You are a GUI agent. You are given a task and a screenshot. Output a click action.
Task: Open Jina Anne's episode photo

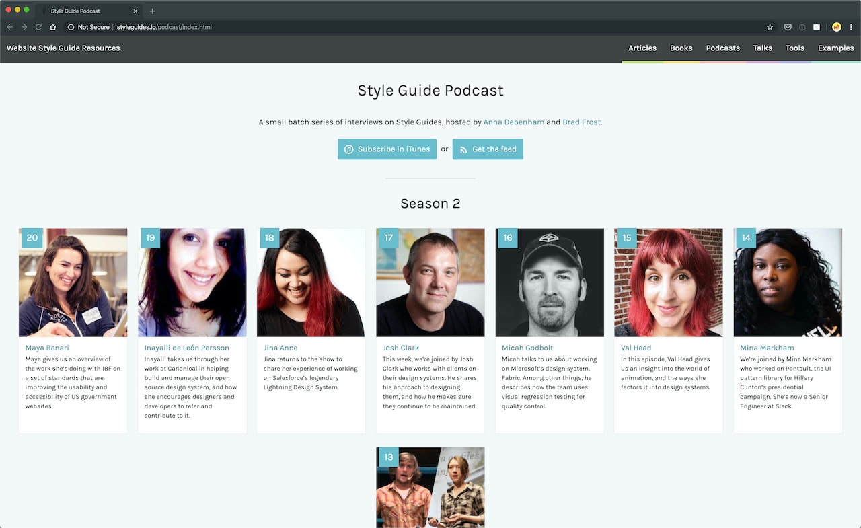point(311,282)
